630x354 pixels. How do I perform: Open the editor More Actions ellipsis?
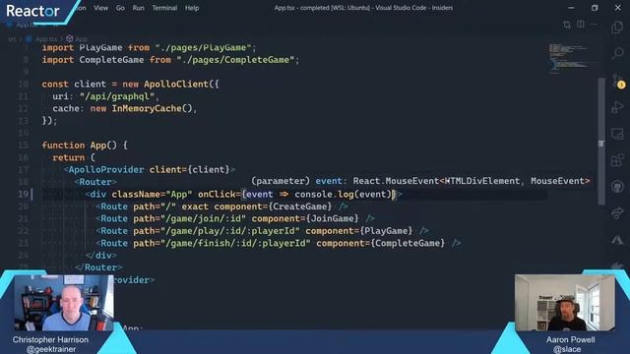pos(594,25)
